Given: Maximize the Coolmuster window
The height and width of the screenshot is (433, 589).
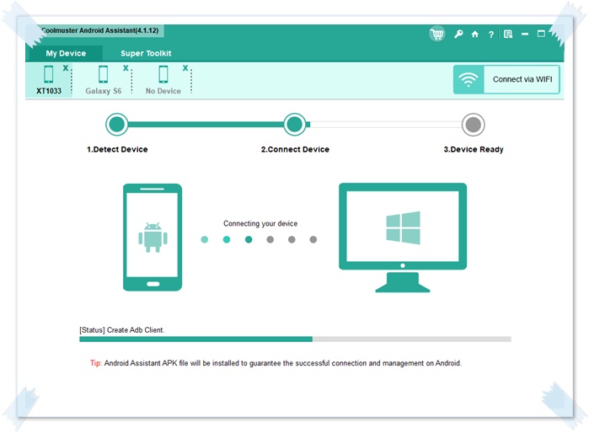Looking at the screenshot, I should tap(541, 34).
